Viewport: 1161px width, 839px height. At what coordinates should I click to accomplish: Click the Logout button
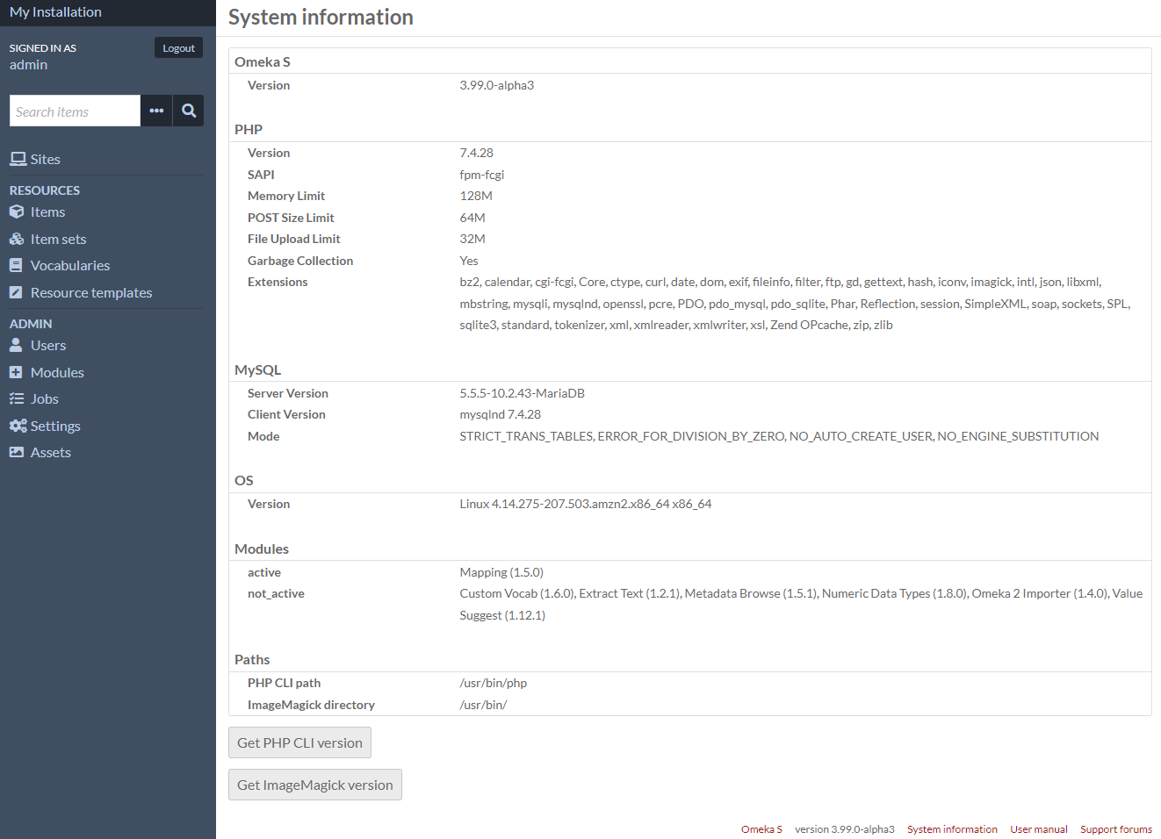[178, 47]
